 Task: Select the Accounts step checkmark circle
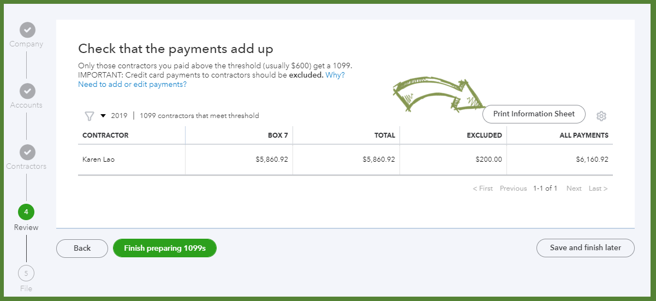coord(27,91)
